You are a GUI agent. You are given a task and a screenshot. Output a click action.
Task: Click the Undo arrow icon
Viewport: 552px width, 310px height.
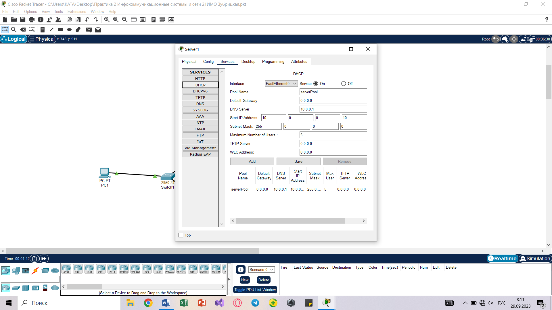87,20
